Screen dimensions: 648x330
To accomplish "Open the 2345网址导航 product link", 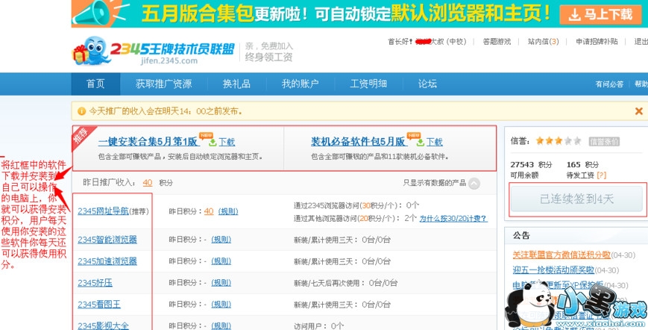I will [103, 211].
